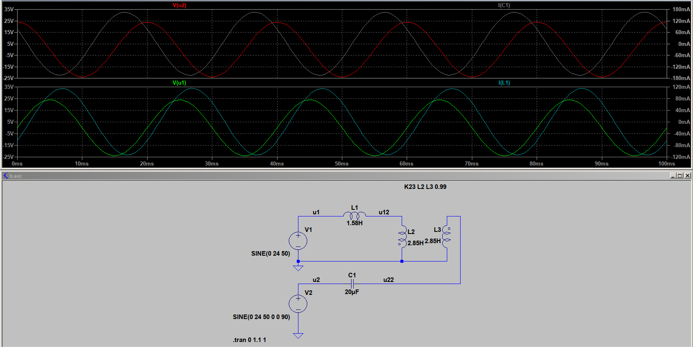
Task: Select the green V(u1) trace label
Action: click(x=179, y=83)
